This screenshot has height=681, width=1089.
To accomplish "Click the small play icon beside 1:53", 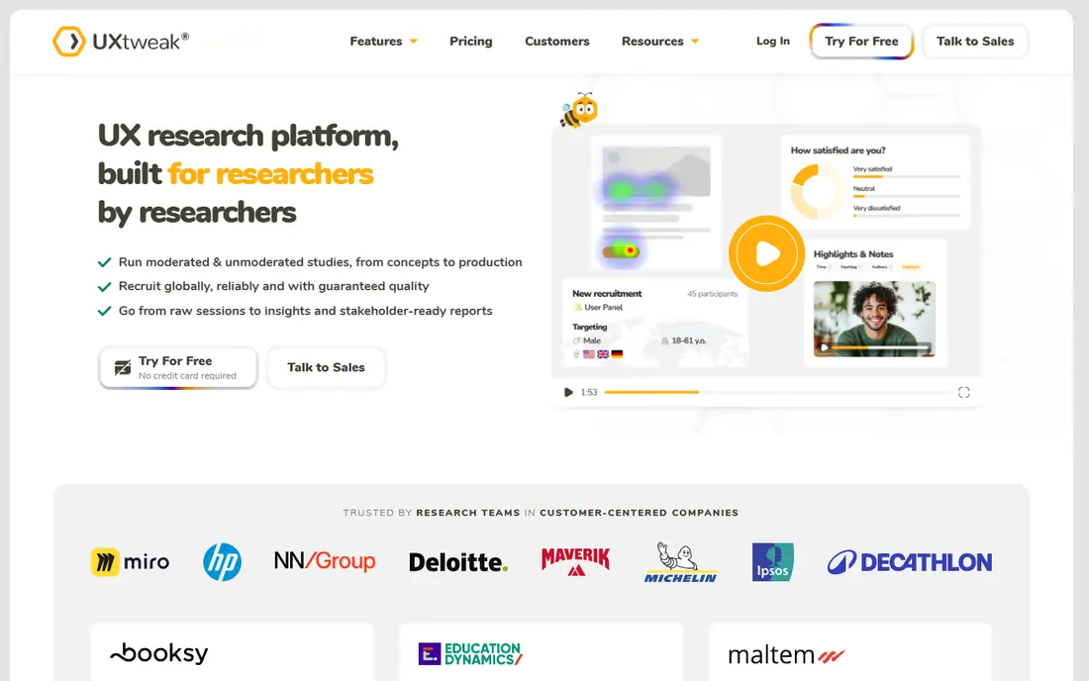I will coord(568,392).
